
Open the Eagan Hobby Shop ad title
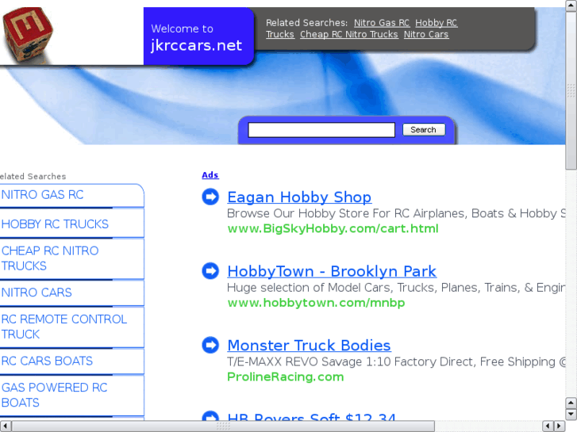pyautogui.click(x=299, y=197)
